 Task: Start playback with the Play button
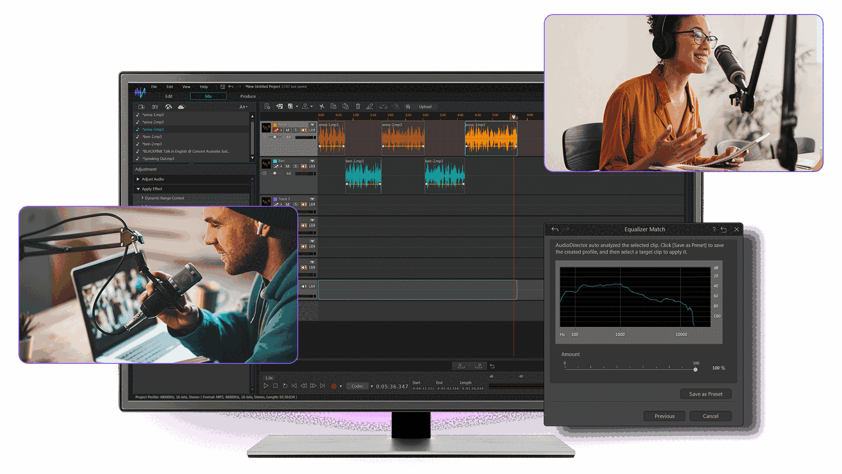click(x=266, y=386)
